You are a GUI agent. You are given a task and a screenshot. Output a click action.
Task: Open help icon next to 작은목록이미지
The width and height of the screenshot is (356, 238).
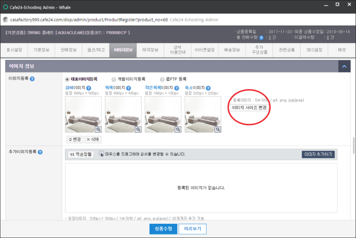pyautogui.click(x=176, y=88)
